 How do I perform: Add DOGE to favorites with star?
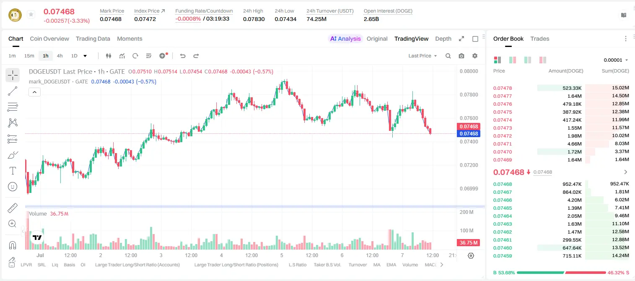pyautogui.click(x=31, y=15)
